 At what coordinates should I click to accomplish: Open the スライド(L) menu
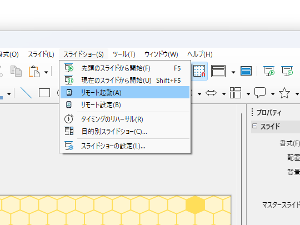point(41,54)
